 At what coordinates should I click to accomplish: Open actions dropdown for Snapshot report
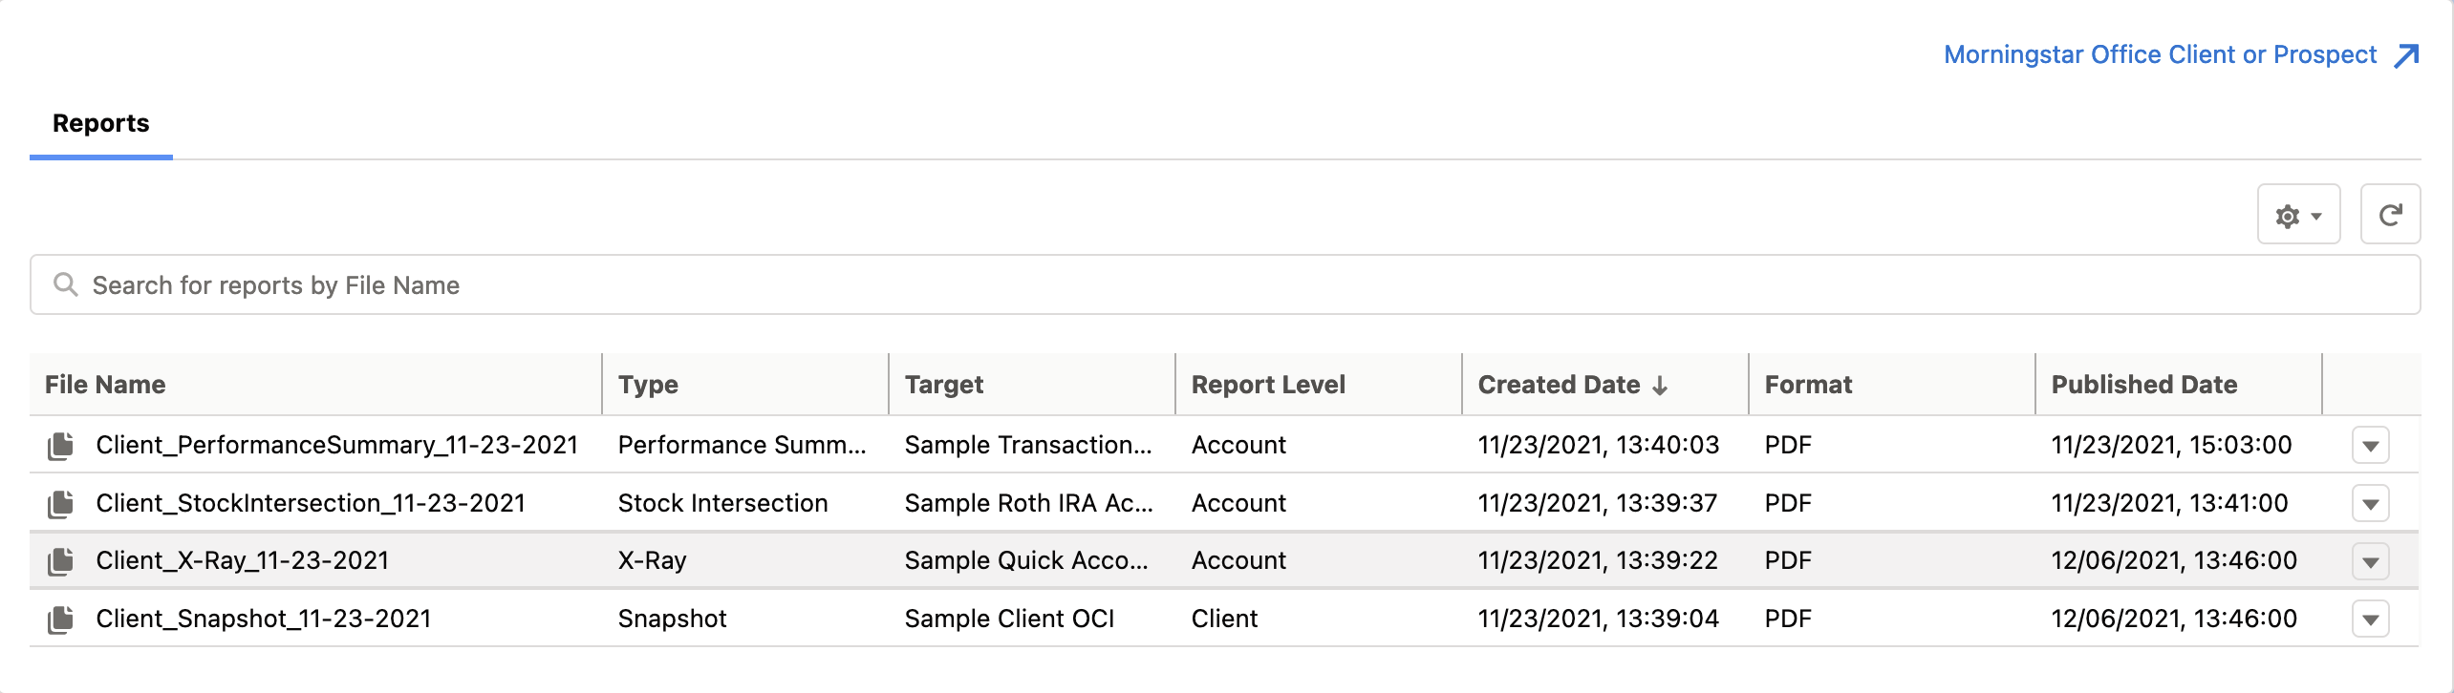(2370, 619)
